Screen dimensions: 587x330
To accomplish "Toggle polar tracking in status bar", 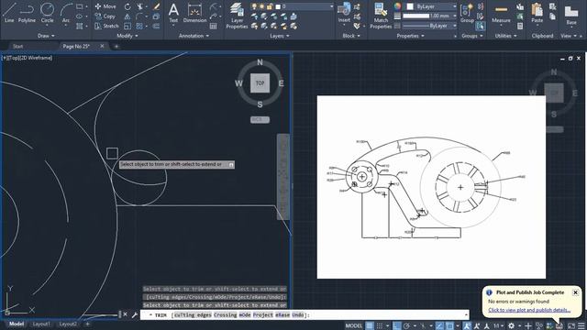I will pyautogui.click(x=406, y=326).
